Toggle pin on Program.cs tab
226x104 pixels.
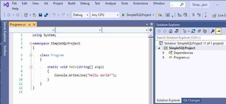tap(29, 25)
